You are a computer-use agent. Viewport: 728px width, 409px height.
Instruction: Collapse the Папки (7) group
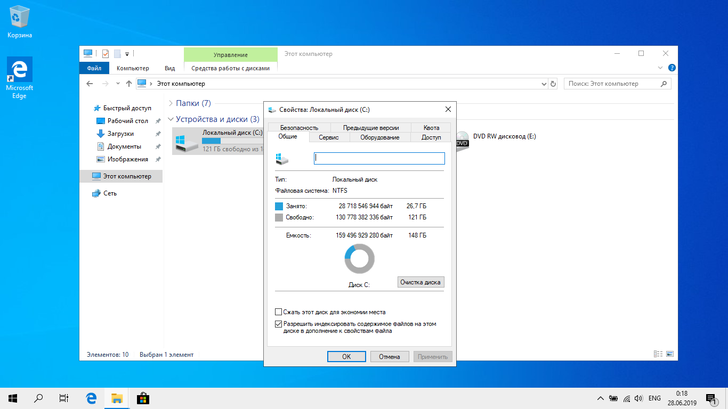coord(171,103)
